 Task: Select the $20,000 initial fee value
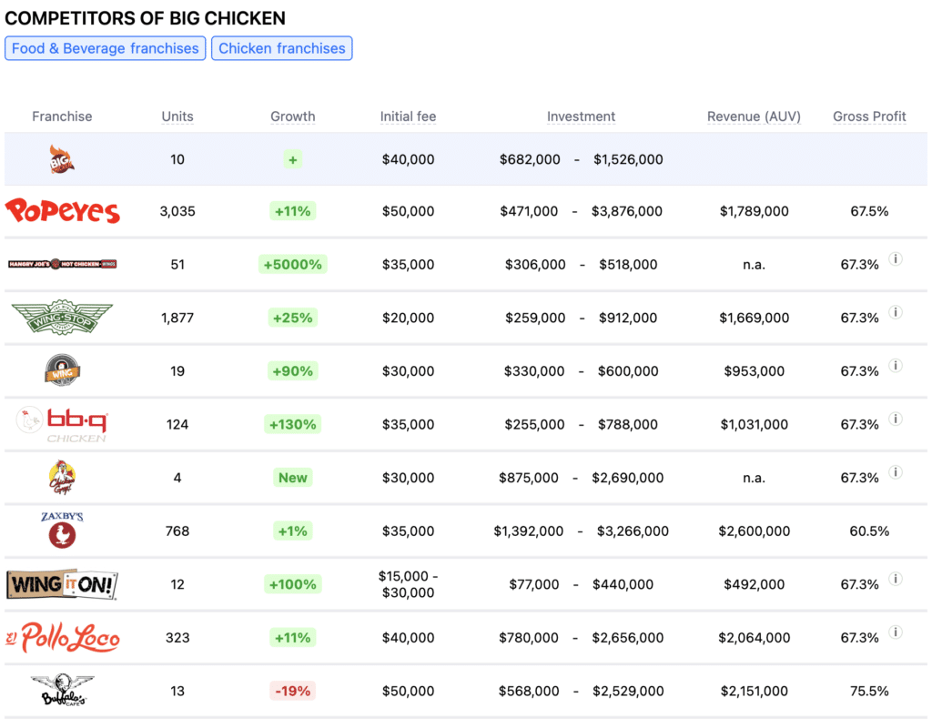[x=408, y=318]
